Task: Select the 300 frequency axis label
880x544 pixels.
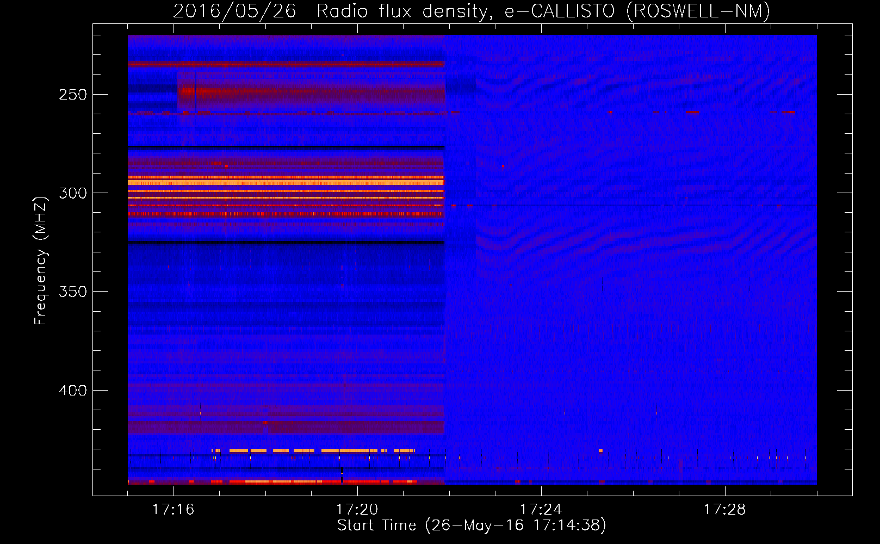Action: 73,193
